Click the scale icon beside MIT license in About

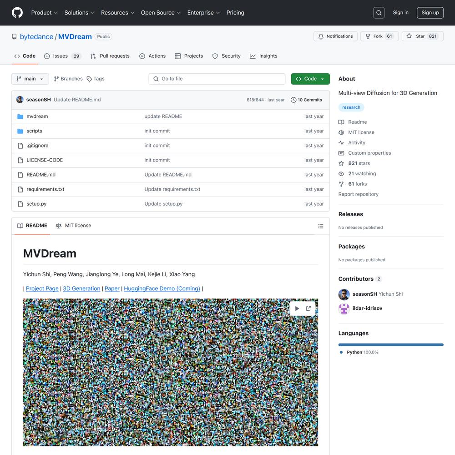click(x=341, y=132)
